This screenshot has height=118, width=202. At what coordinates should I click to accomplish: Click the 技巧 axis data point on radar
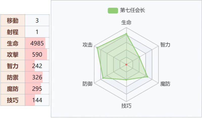coord(127,80)
